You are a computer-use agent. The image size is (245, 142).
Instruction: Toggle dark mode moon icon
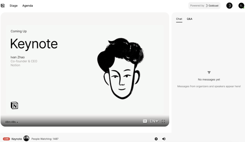[x=229, y=6]
